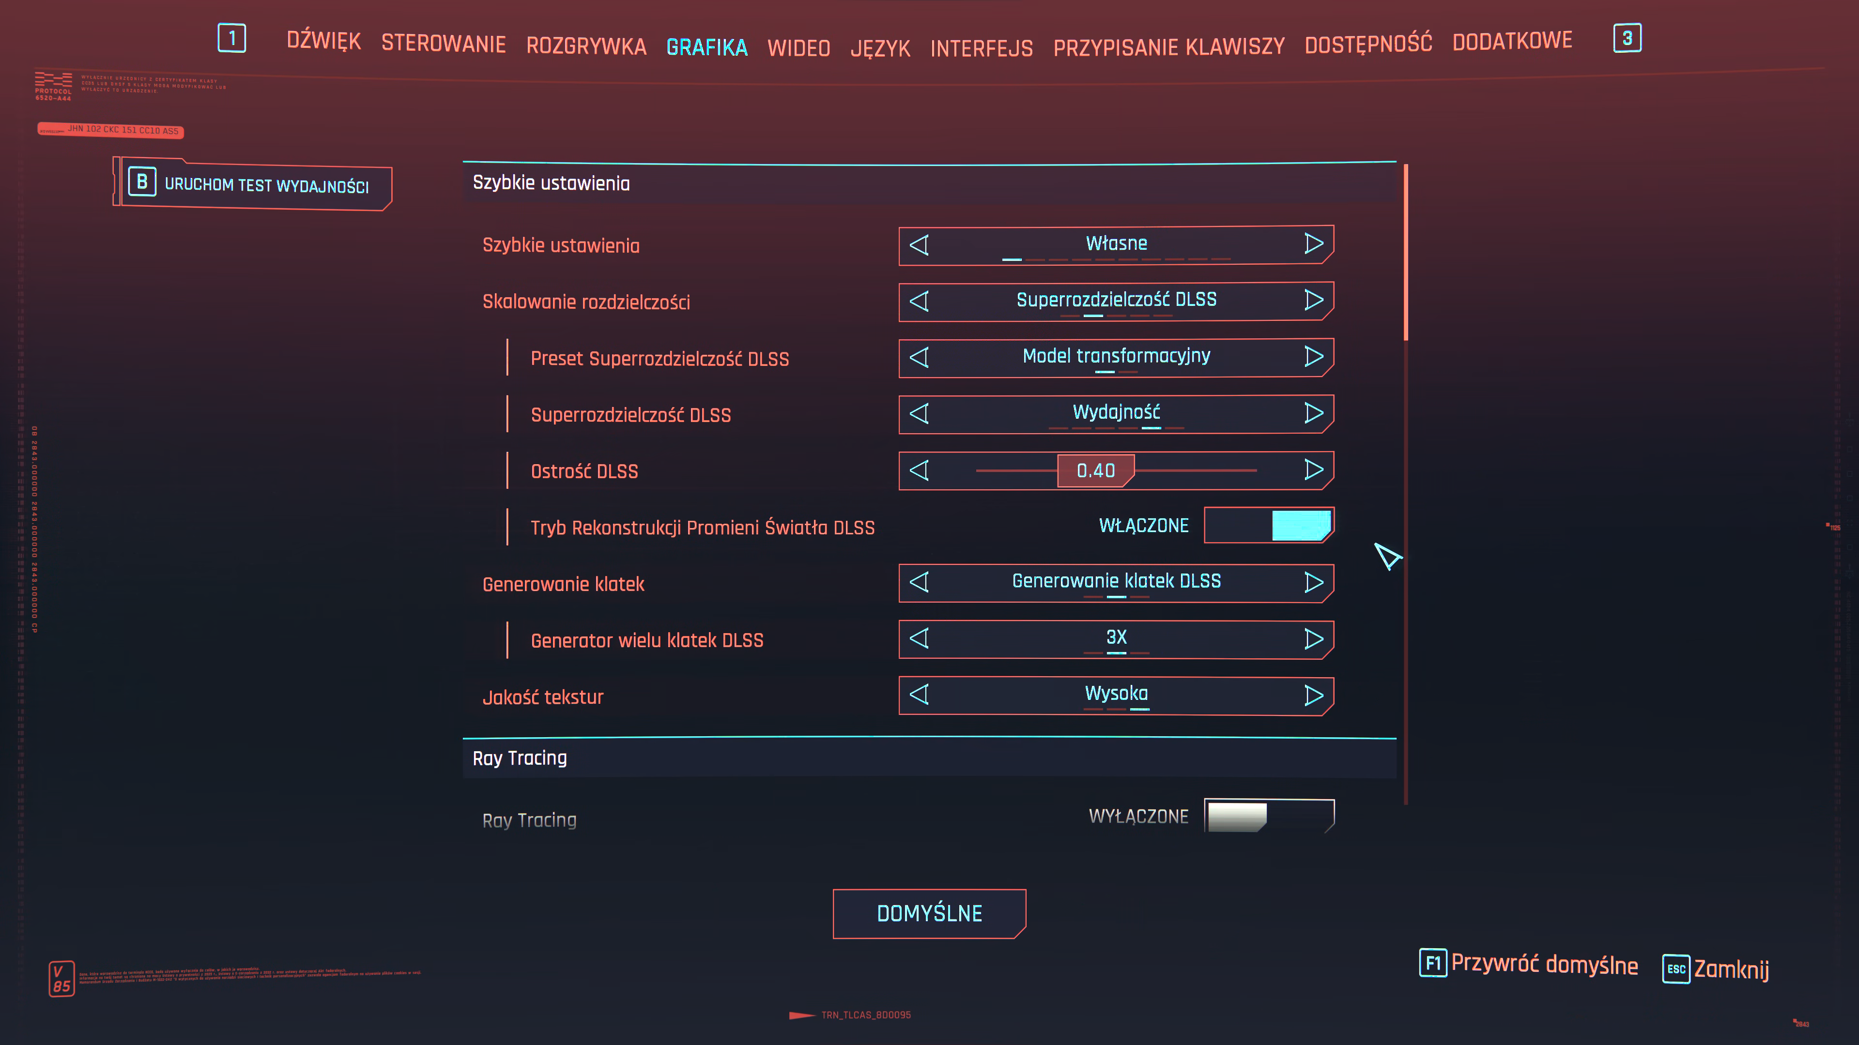Click Zamknij at the bottom right
The width and height of the screenshot is (1859, 1045).
point(1730,969)
